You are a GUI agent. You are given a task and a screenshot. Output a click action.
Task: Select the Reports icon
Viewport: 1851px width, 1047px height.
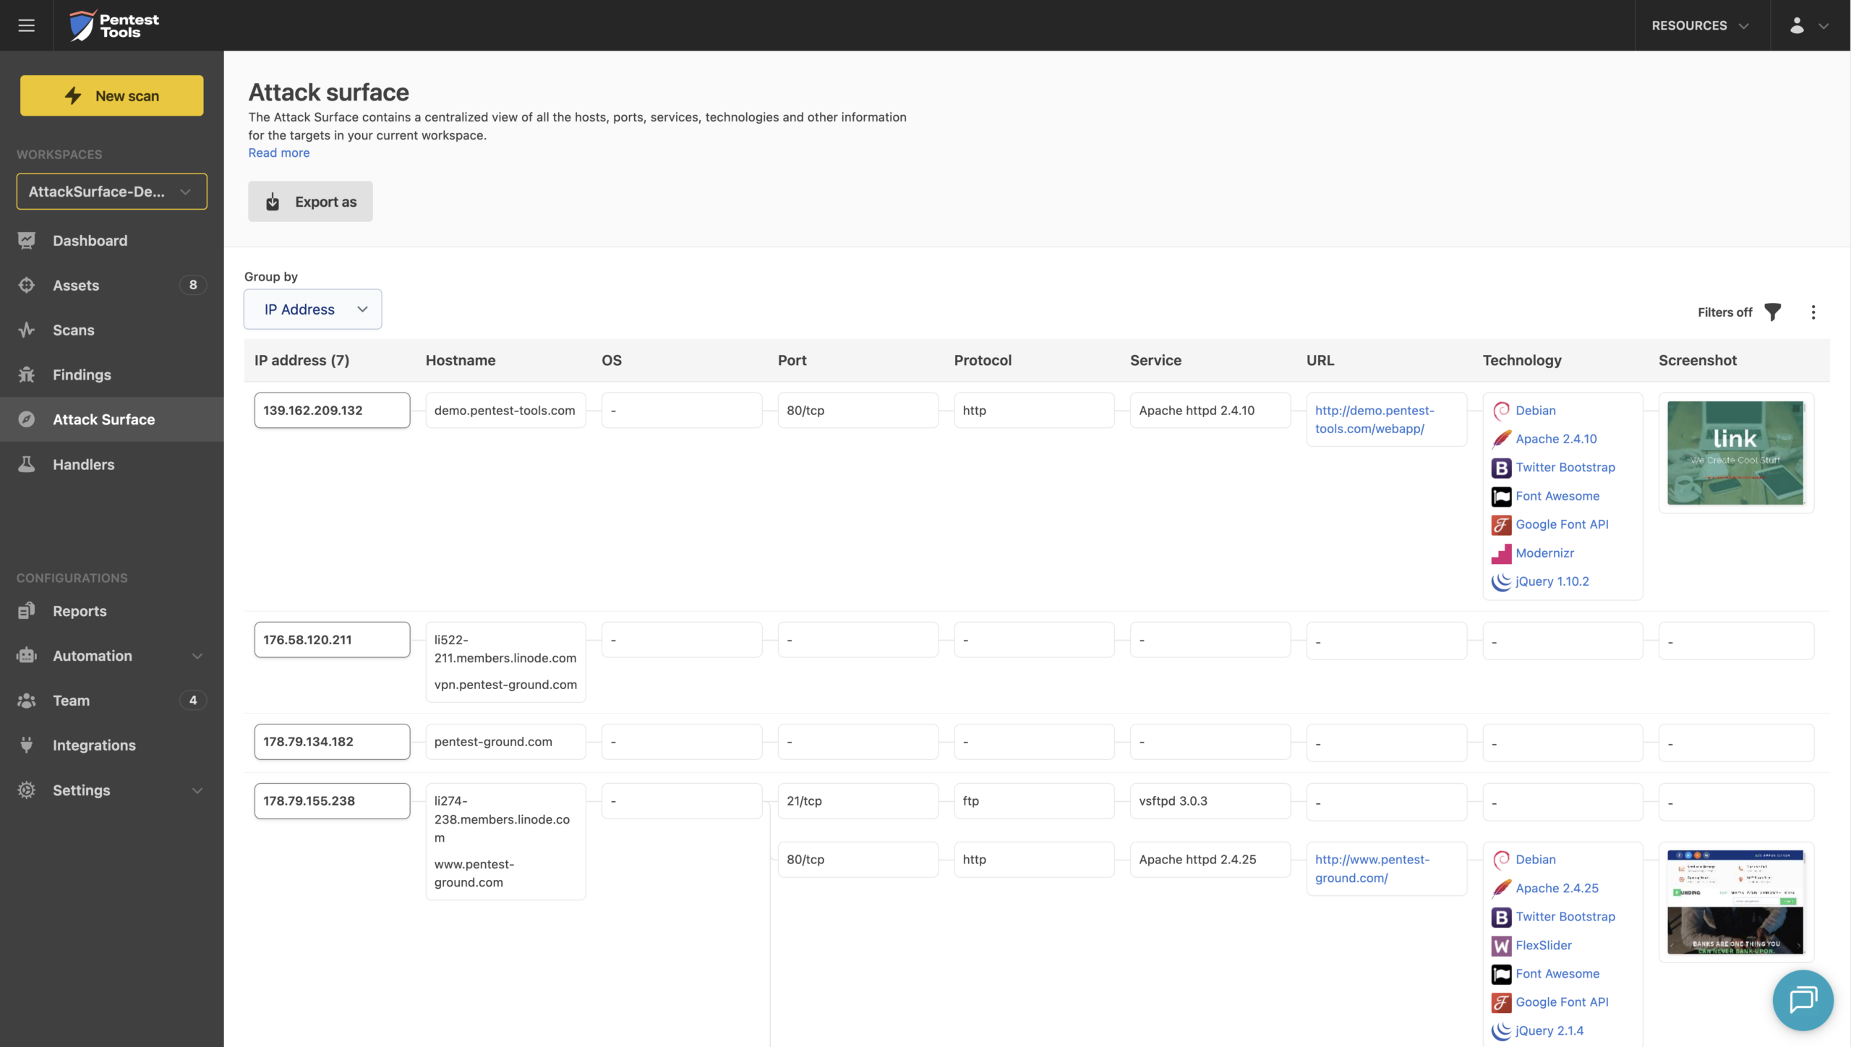click(26, 610)
